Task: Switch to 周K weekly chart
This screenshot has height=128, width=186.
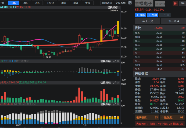Action: point(26,3)
